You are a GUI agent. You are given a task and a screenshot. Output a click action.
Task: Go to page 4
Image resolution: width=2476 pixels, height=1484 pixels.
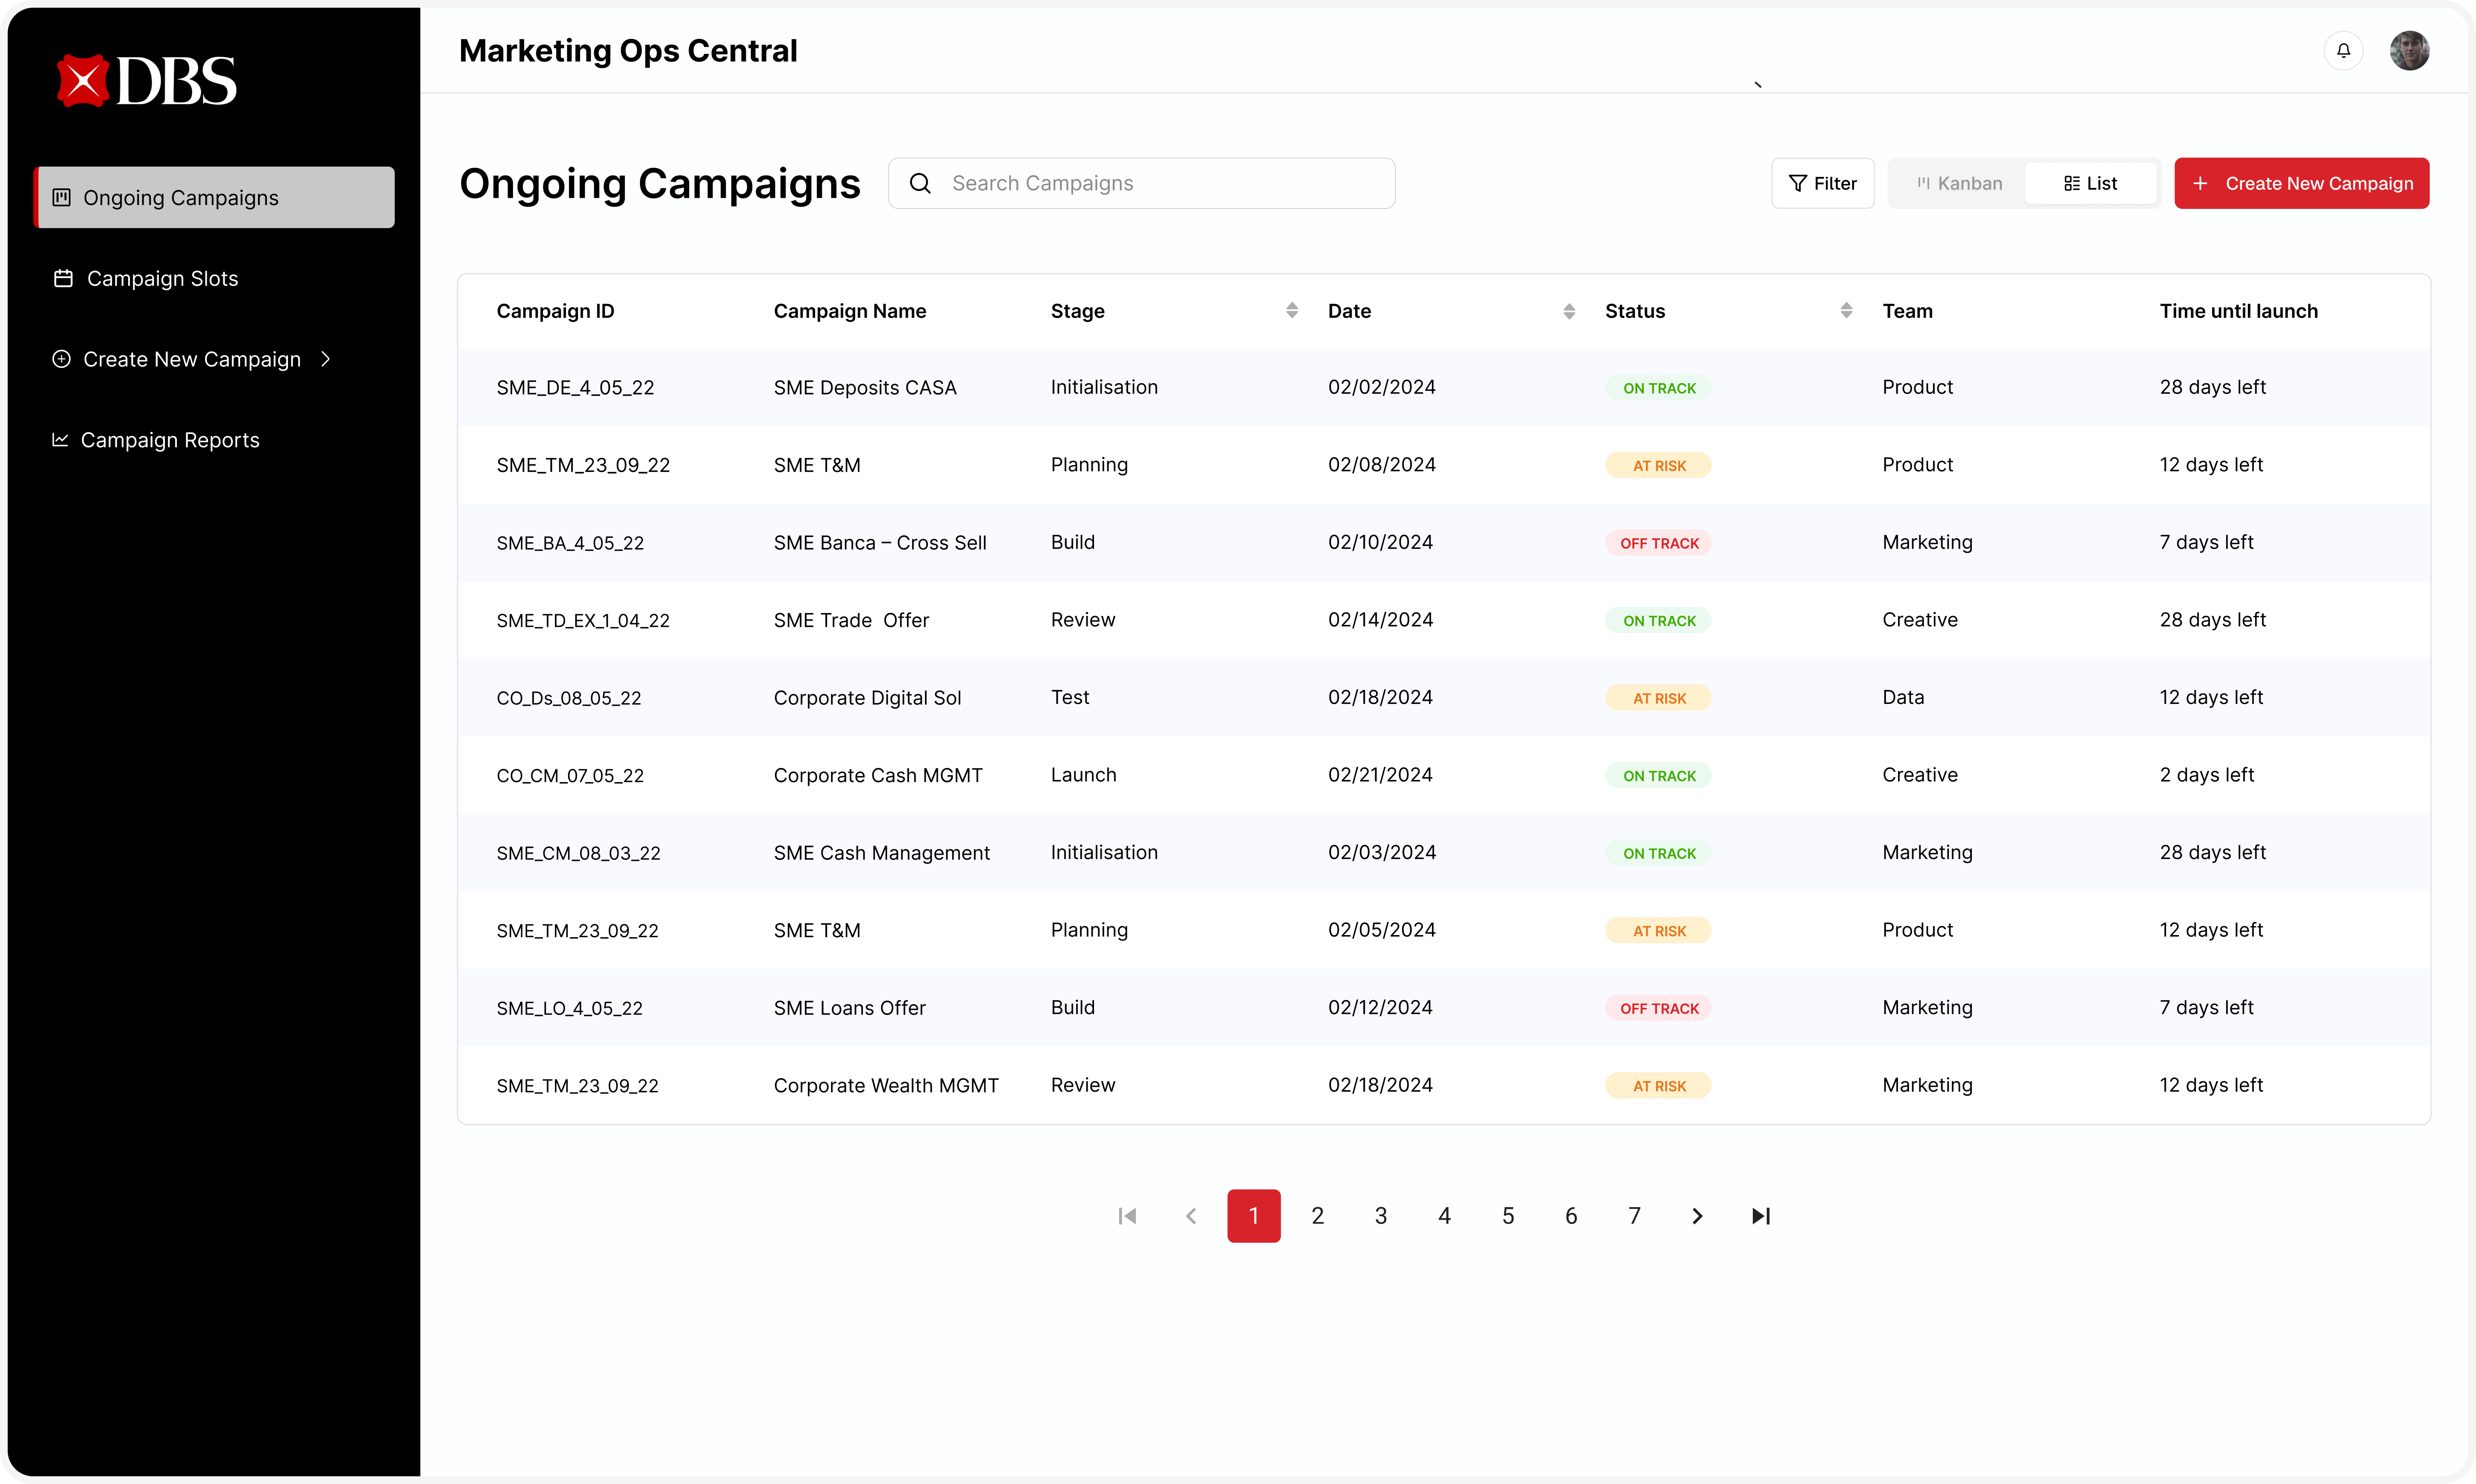1444,1216
